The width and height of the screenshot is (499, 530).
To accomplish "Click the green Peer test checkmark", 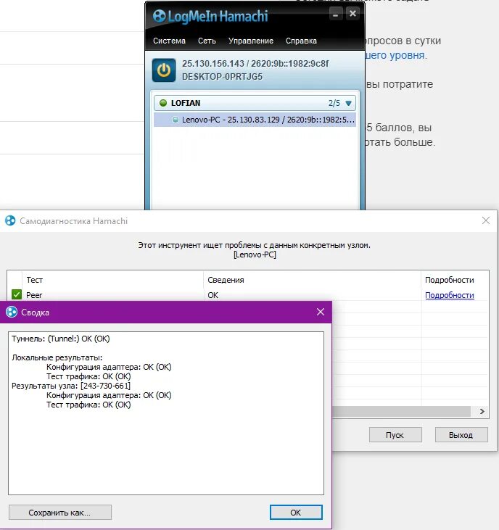I will click(x=16, y=295).
